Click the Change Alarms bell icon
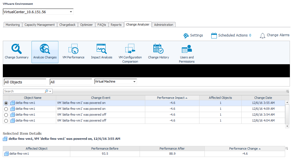The width and height of the screenshot is (293, 162). coord(263,35)
